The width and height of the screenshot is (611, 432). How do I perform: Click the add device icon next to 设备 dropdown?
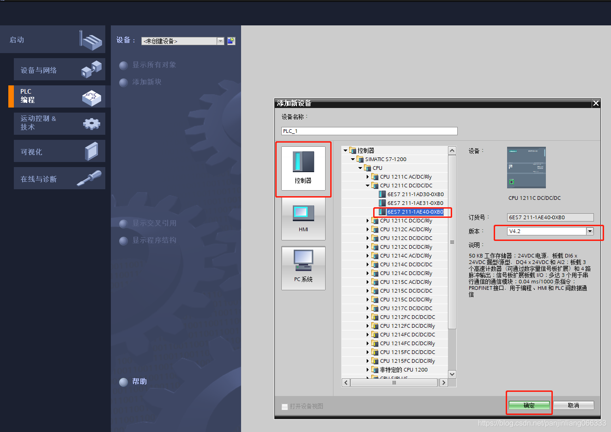(x=231, y=41)
